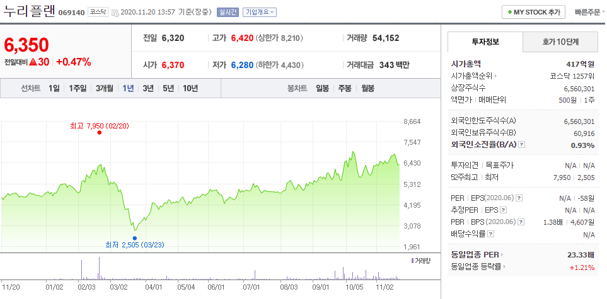Select the 1주일 line chart period
Viewport: 607px width, 299px height.
[x=78, y=89]
